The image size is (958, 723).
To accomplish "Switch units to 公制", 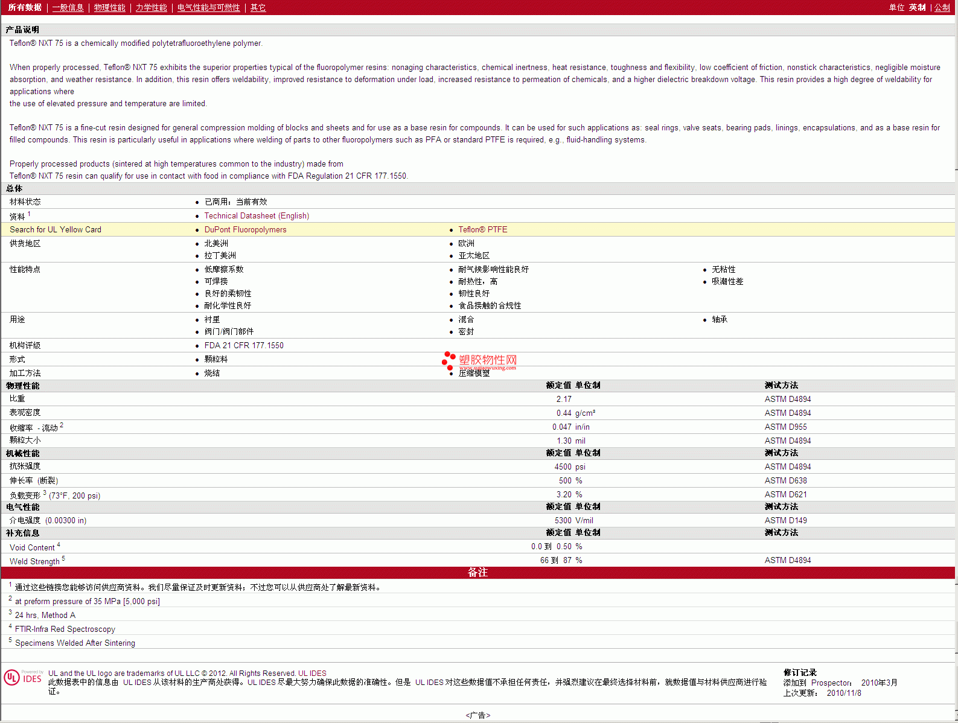I will (x=942, y=7).
